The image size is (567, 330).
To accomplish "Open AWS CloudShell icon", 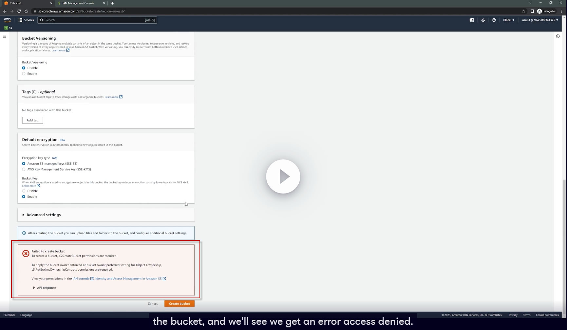I will point(472,20).
